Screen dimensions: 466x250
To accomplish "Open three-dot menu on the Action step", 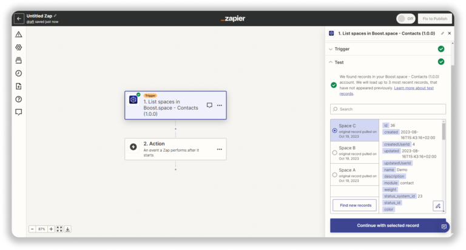I will tap(220, 149).
